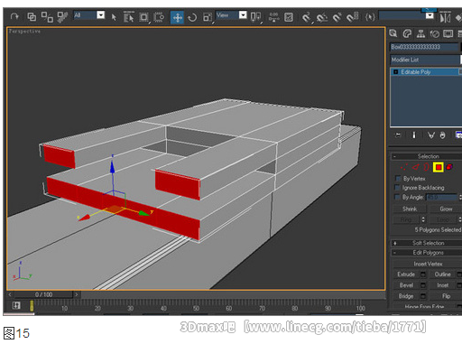Viewport: 462px width, 344px height.
Task: Enable the By Angle checkbox
Action: [397, 197]
